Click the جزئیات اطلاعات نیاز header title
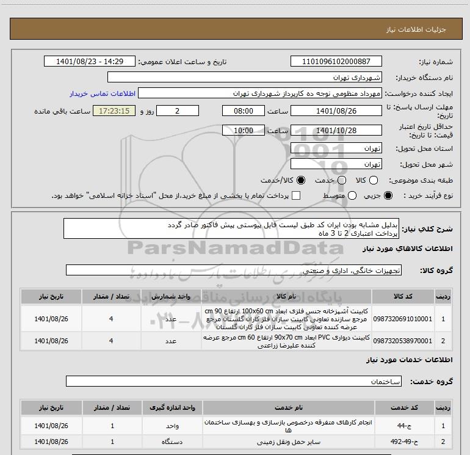The height and width of the screenshot is (455, 470). 416,29
